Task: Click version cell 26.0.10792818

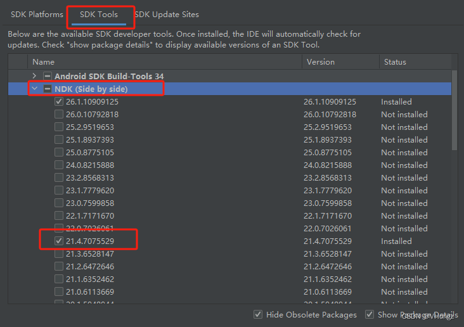Action: pyautogui.click(x=330, y=115)
